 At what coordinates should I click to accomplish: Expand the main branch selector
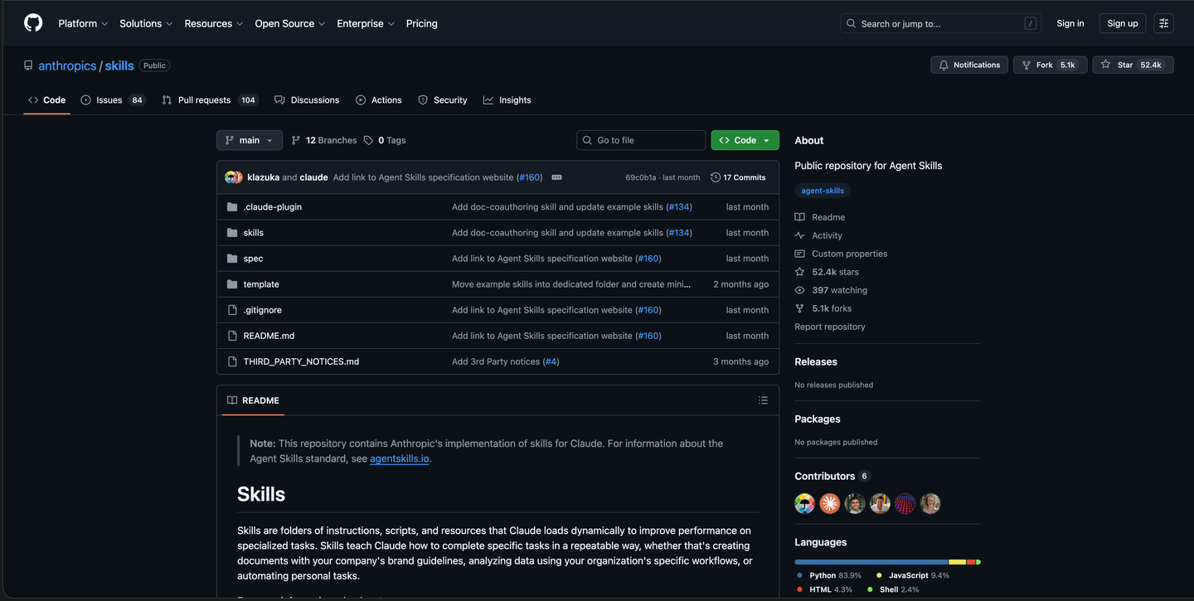[x=250, y=140]
